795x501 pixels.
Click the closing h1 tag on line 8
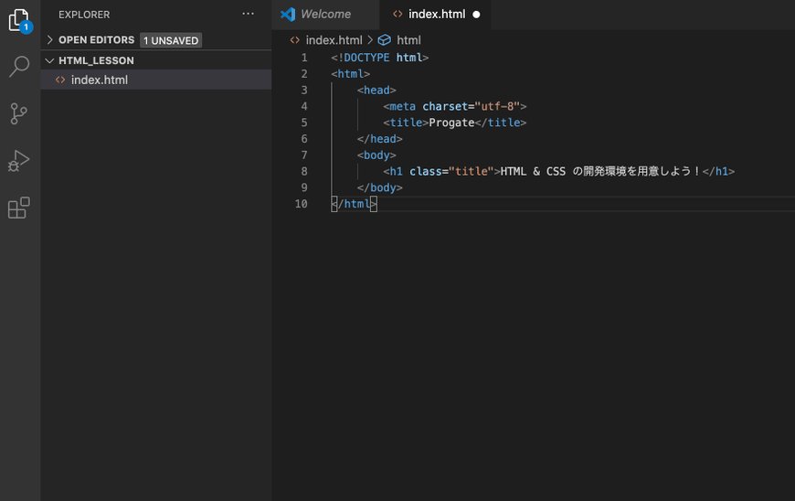(x=718, y=171)
